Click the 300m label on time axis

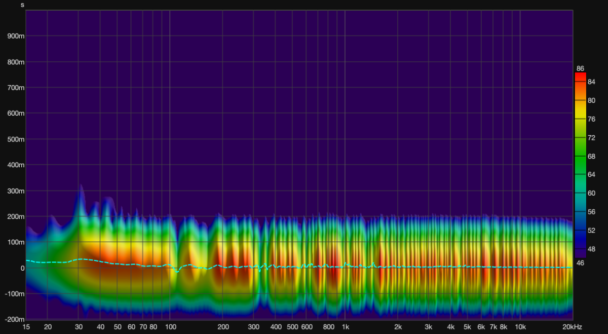(x=16, y=191)
